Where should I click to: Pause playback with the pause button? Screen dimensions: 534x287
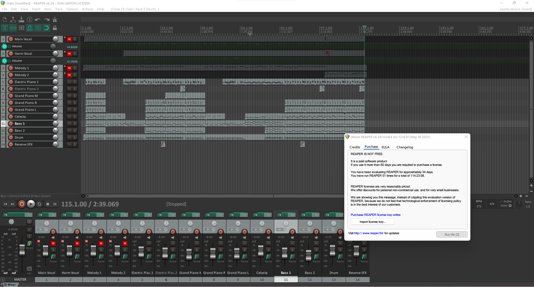tap(55, 204)
